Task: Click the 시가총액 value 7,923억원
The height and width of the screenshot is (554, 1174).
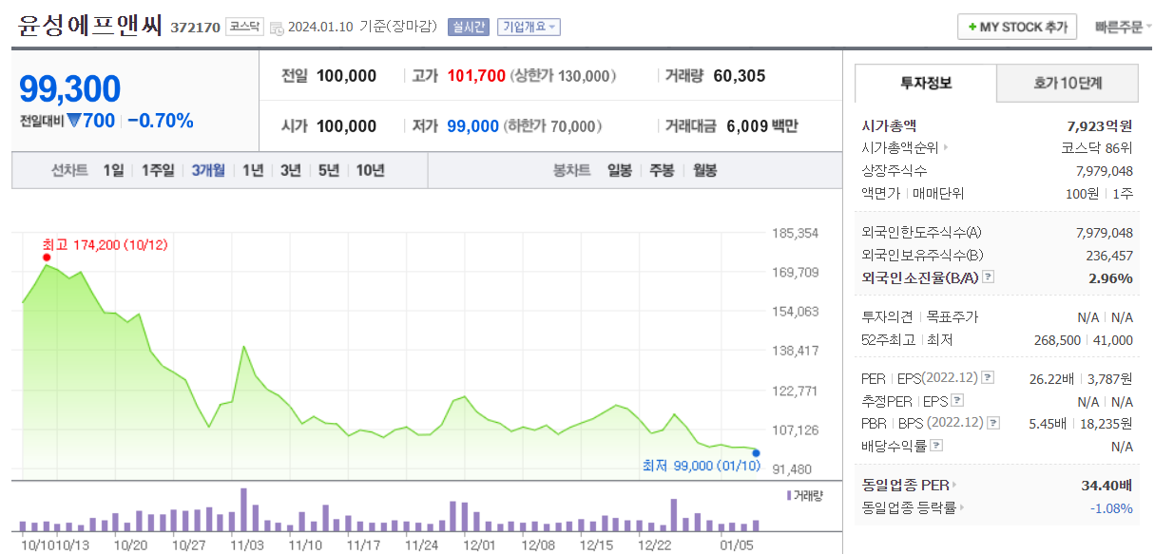Action: coord(1100,125)
